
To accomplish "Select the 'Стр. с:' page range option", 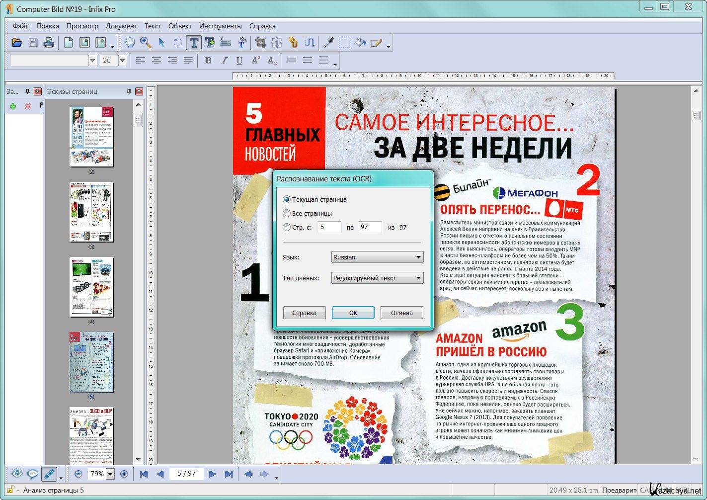I will click(x=287, y=227).
